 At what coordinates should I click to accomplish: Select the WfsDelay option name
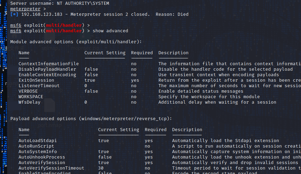[29, 102]
